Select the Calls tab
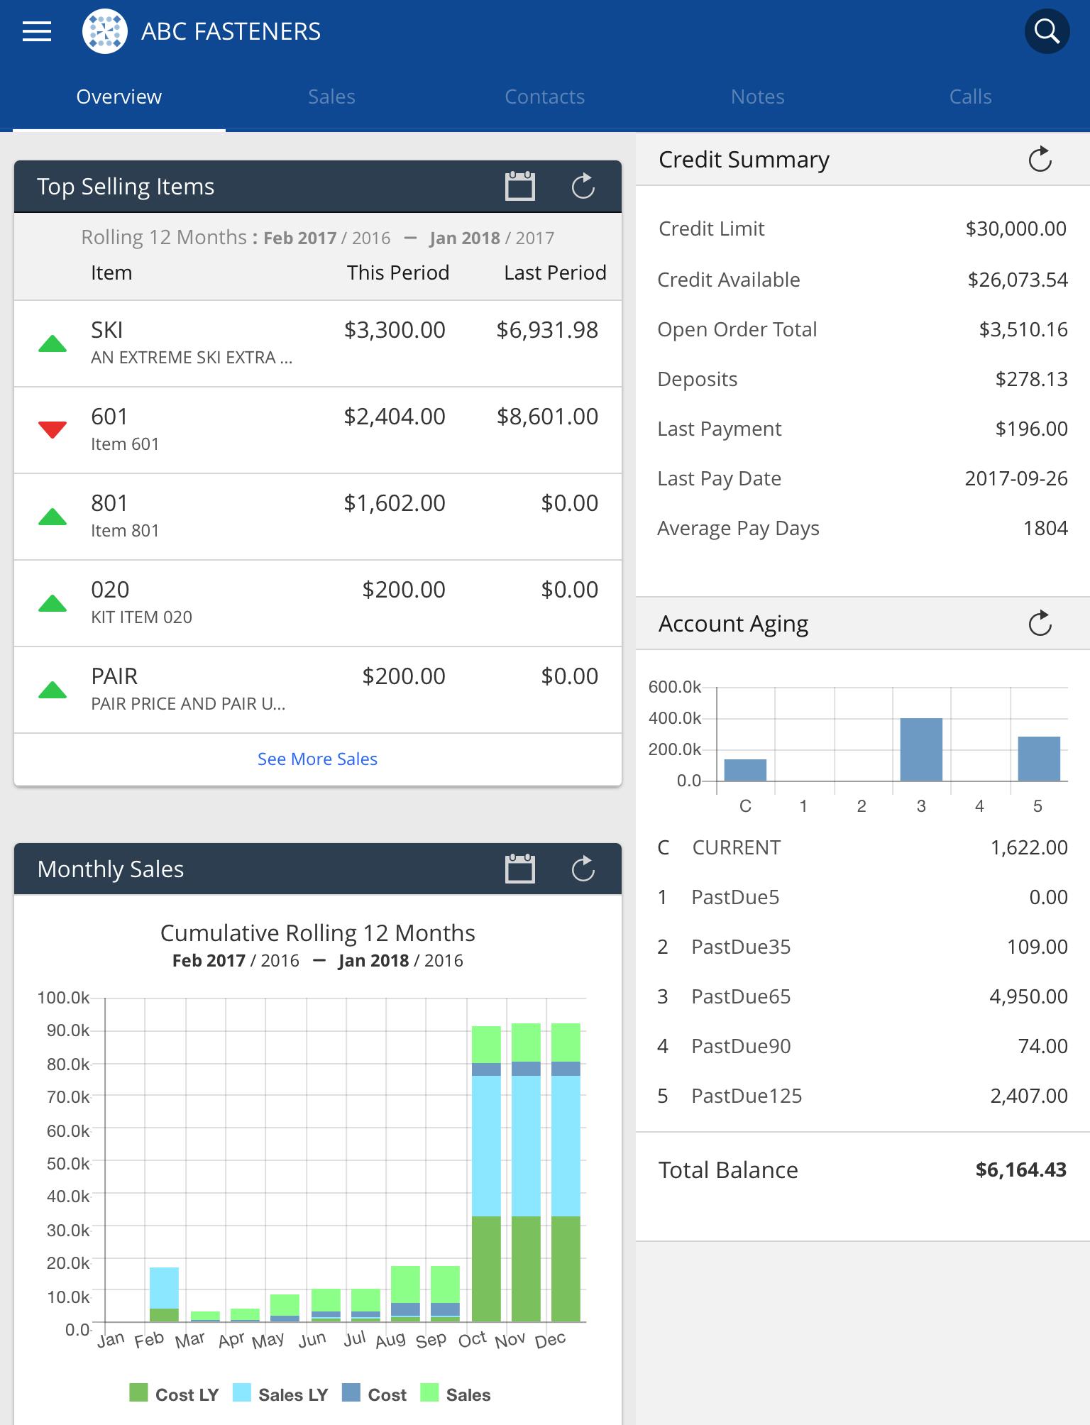The height and width of the screenshot is (1425, 1090). [x=970, y=97]
